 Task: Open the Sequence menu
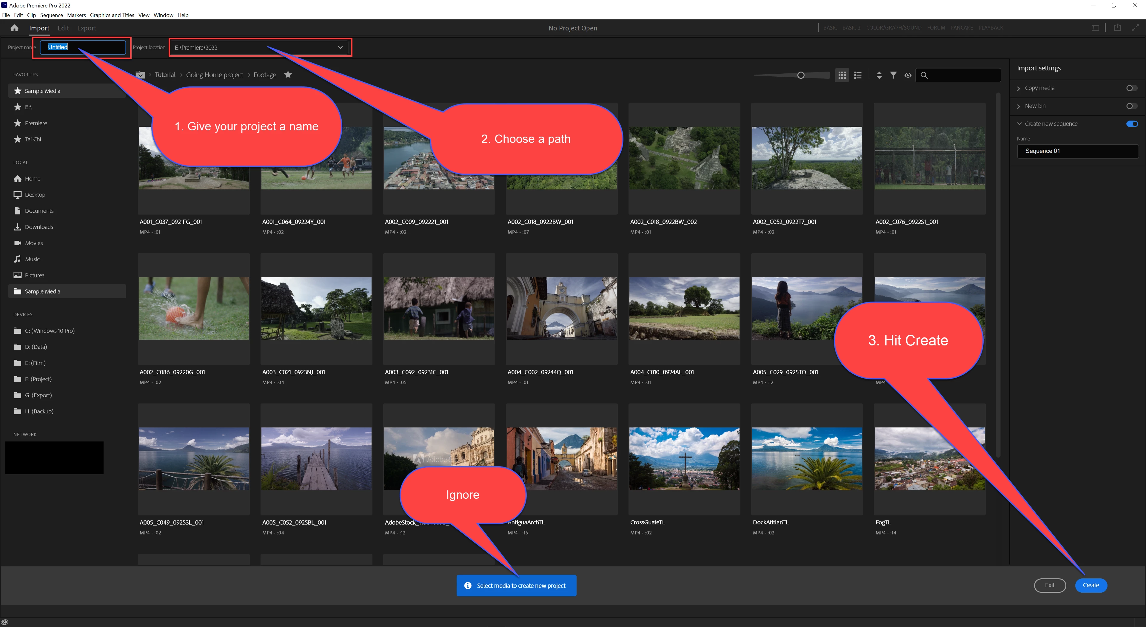51,15
